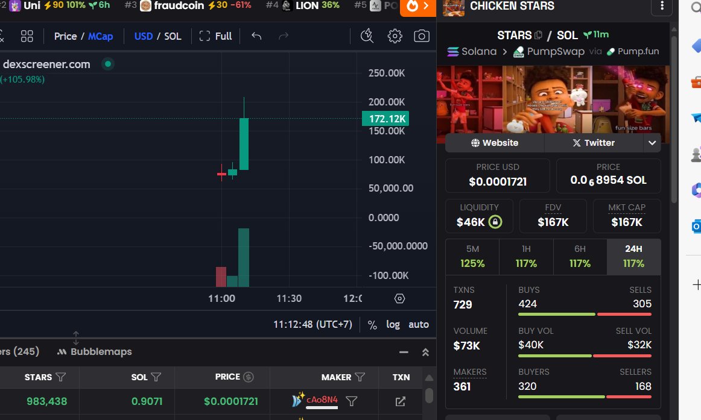Viewport: 701px width, 420px height.
Task: Open maker cAo8N4 wallet link
Action: tap(322, 400)
